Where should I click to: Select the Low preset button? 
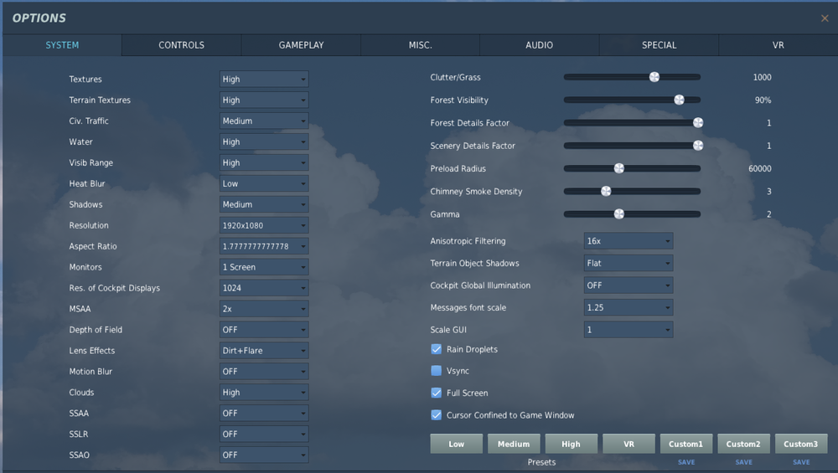tap(457, 444)
